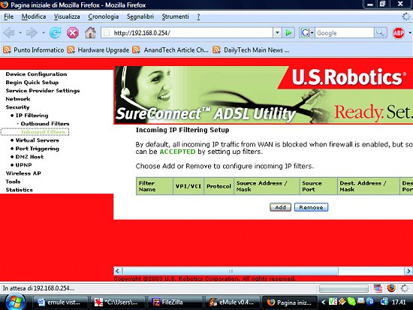Viewport: 413px width, 310px height.
Task: Select the Security section
Action: point(18,107)
